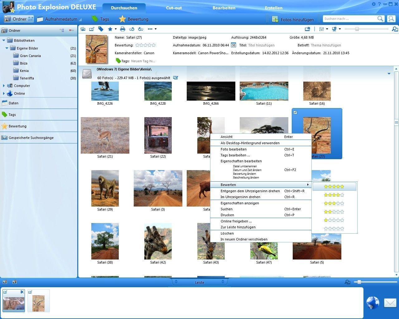Click the blue tag icon in the toolbar
The height and width of the screenshot is (319, 399).
101,29
